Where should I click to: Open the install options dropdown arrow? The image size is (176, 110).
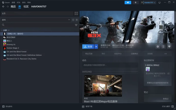pos(96,47)
